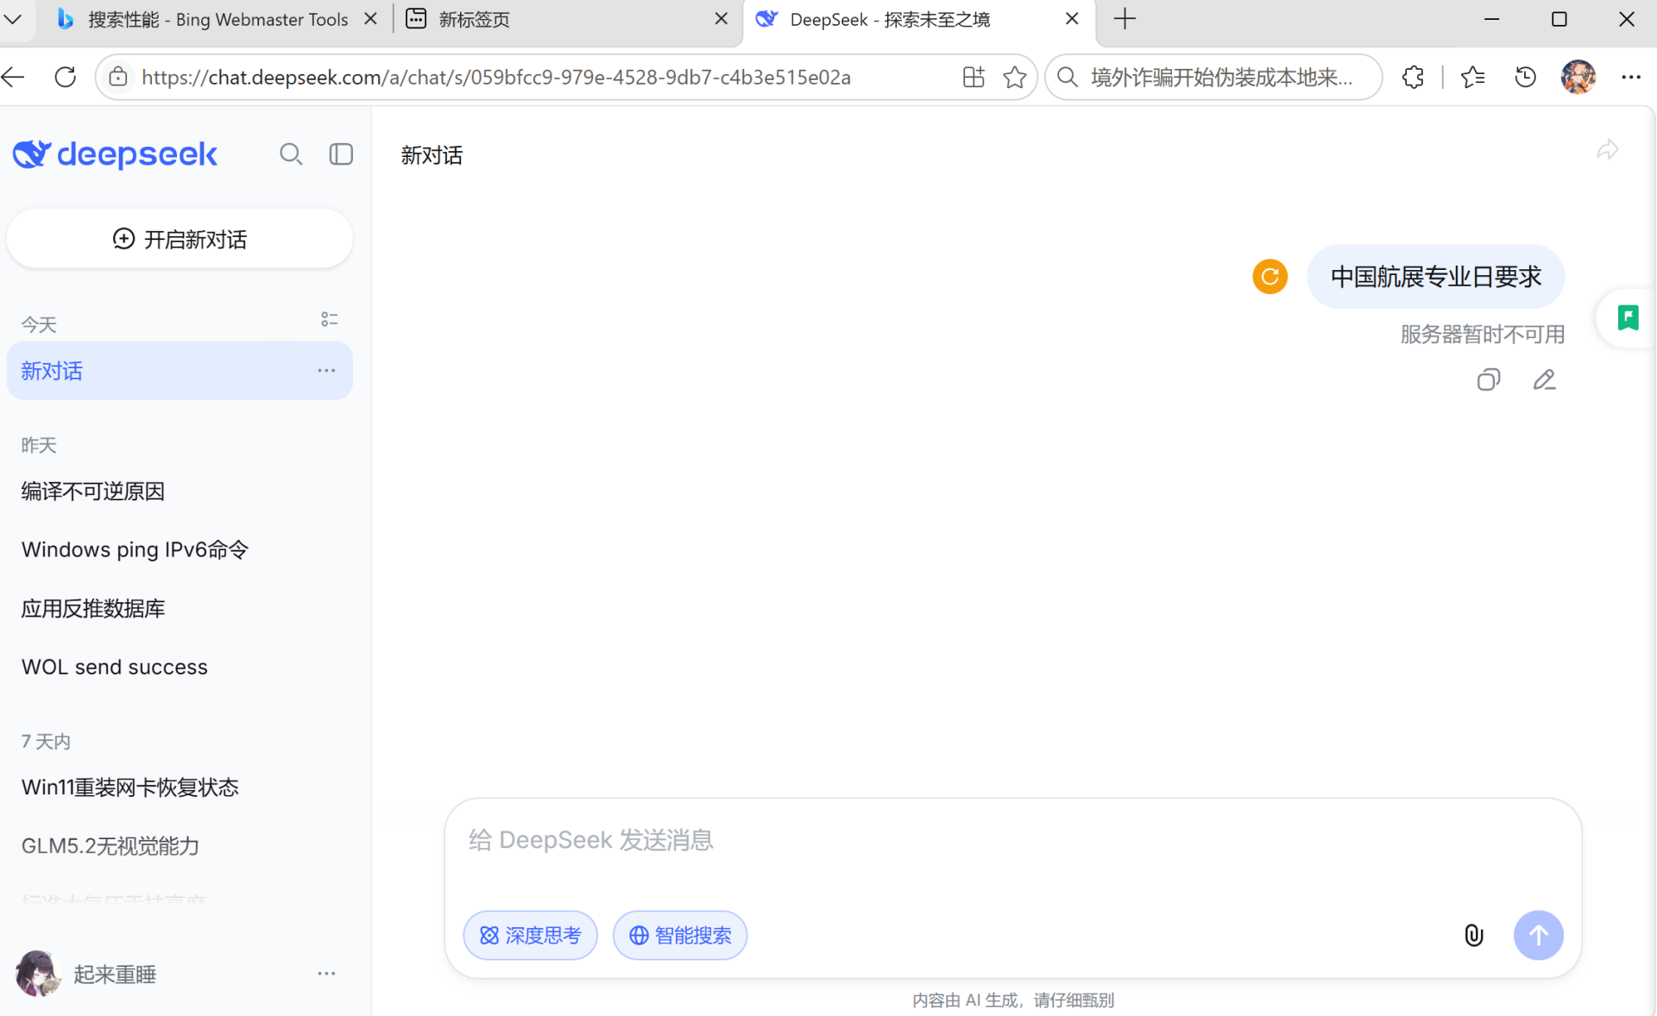This screenshot has height=1016, width=1657.
Task: Add this page to favorites with the star icon
Action: coord(1015,77)
